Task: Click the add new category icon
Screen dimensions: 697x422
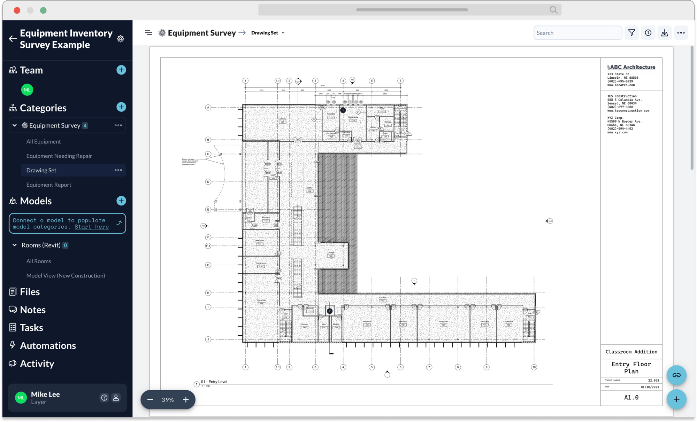Action: click(122, 107)
